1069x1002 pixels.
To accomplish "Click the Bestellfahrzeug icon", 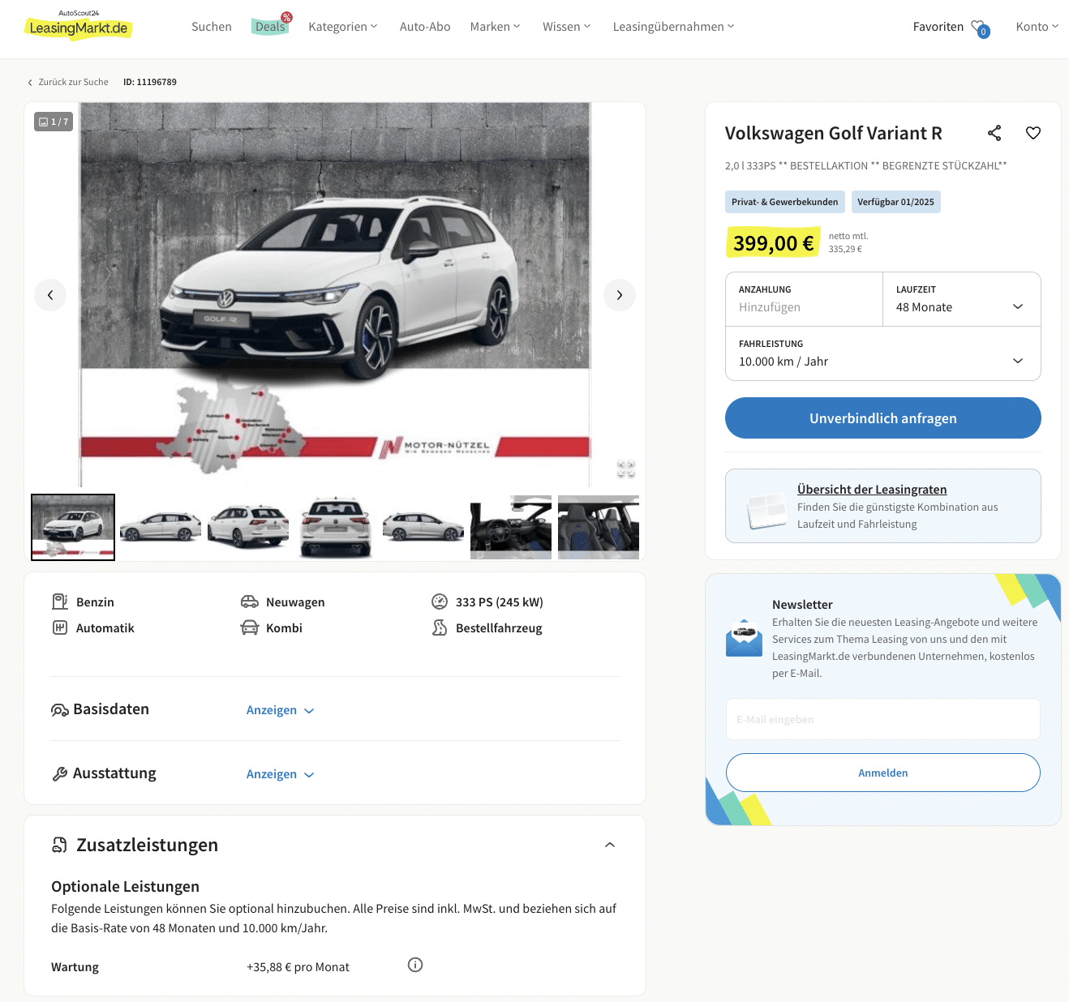I will 440,627.
